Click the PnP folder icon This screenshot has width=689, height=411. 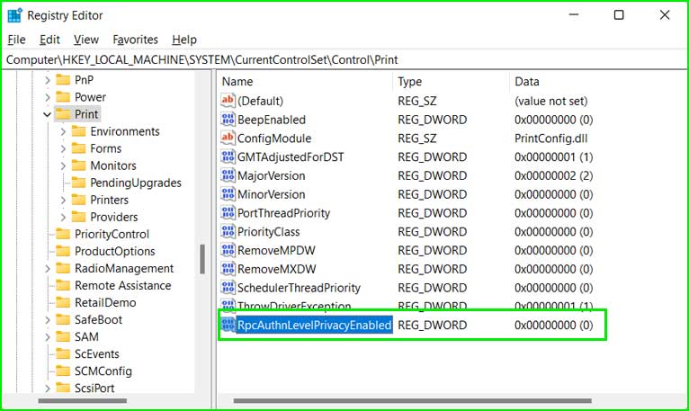(63, 79)
